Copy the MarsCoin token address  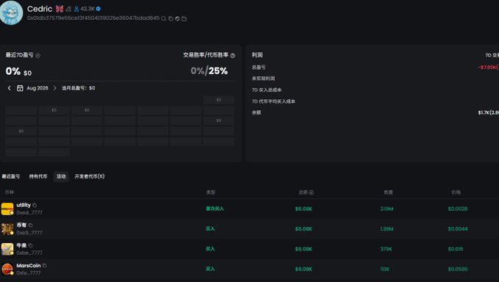[45, 265]
